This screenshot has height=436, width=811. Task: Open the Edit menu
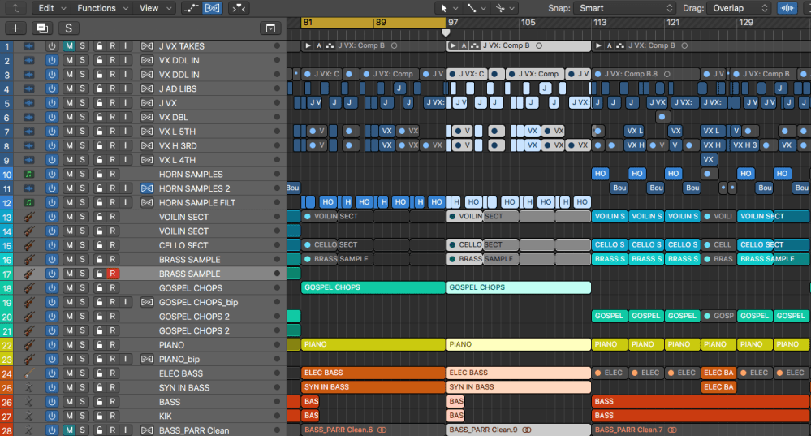[50, 8]
